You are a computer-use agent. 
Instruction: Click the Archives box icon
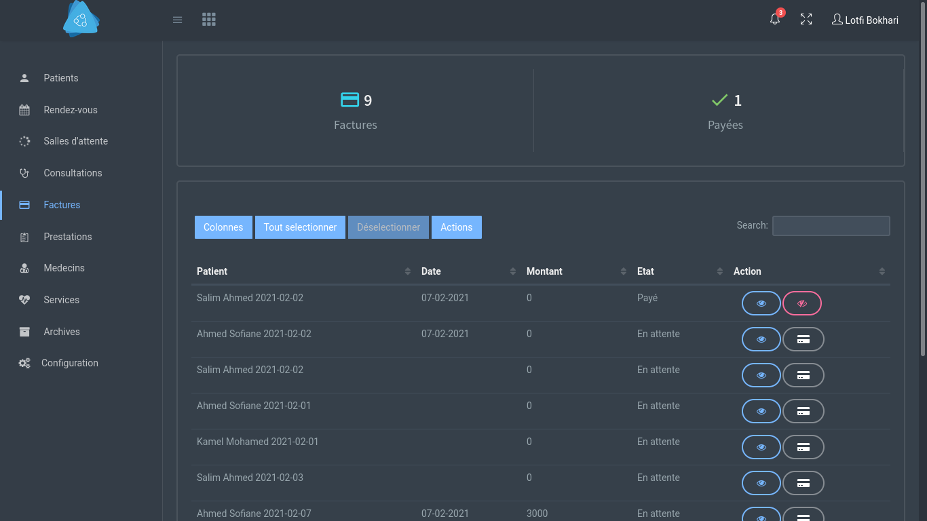(x=24, y=332)
